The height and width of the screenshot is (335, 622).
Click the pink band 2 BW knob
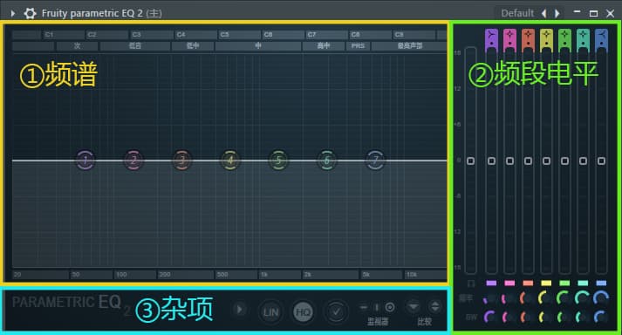[509, 318]
